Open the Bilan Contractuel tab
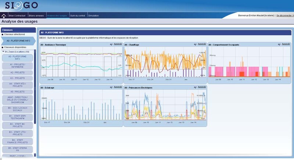 point(16,16)
